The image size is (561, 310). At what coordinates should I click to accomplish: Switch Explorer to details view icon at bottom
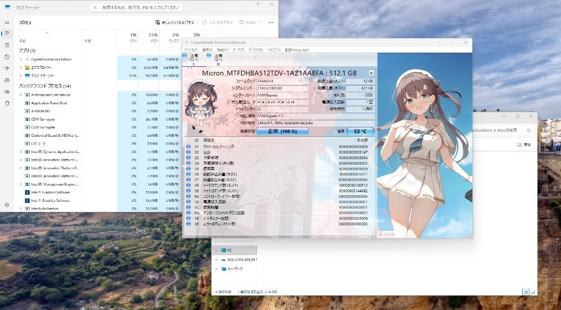(526, 292)
